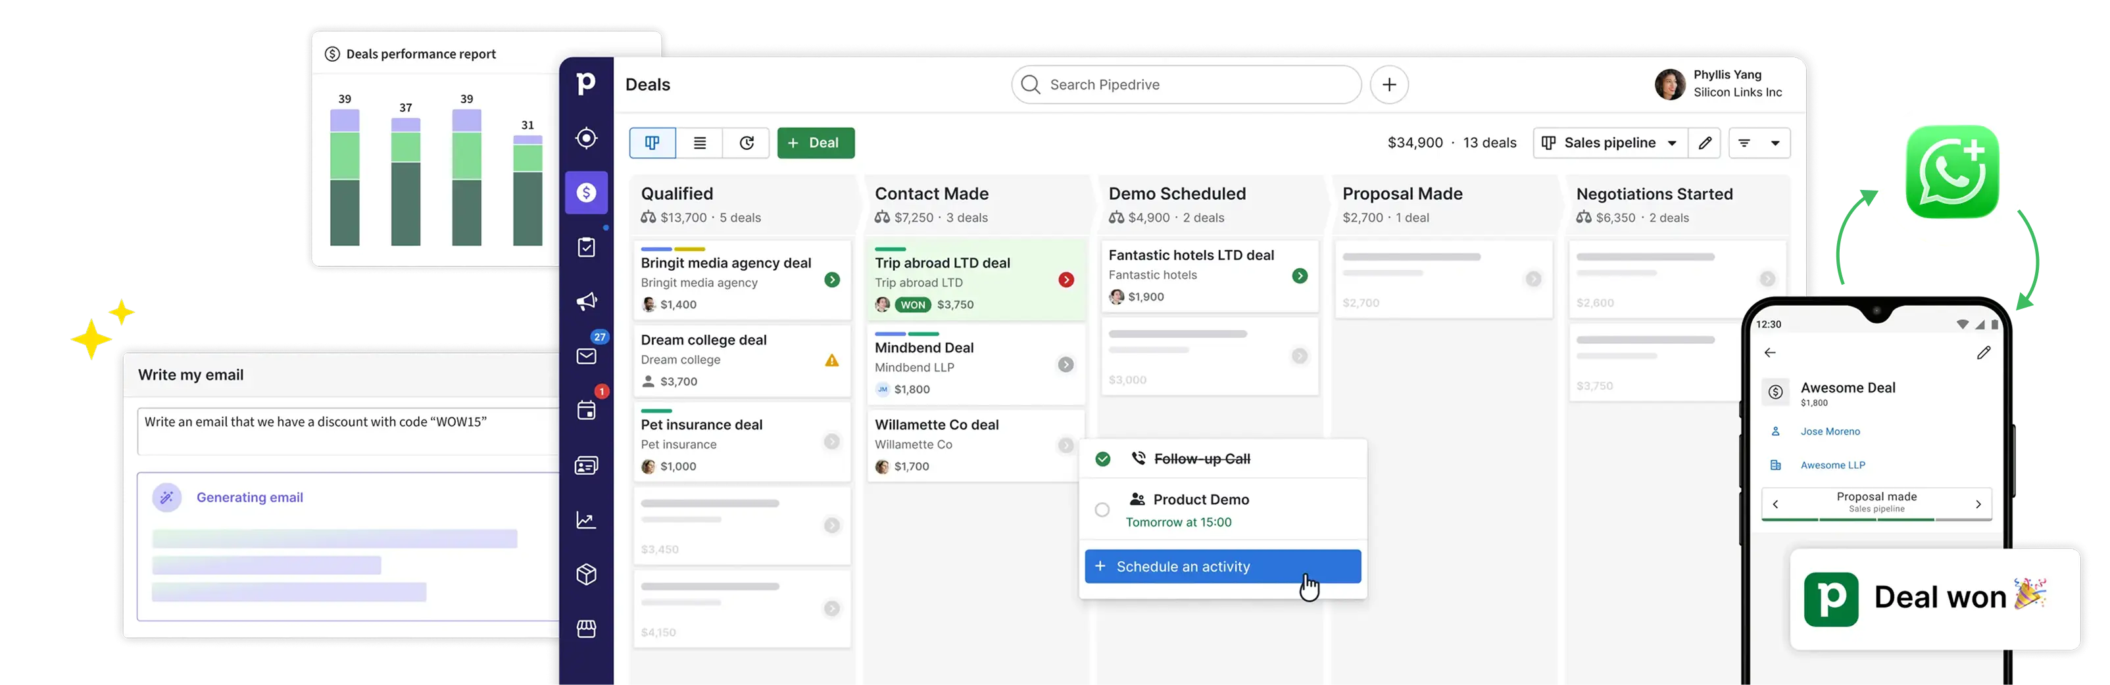Open Phyllis Yang account menu
Screen dimensions: 2110x685
(1717, 83)
